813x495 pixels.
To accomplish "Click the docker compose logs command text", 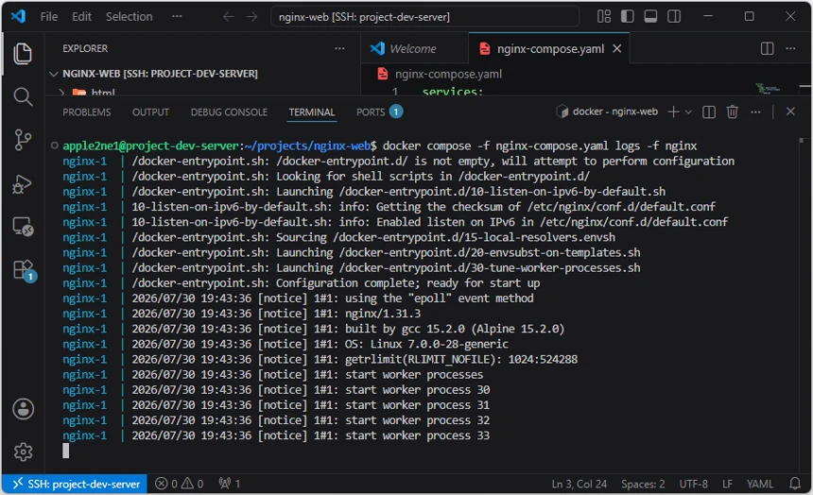I will (540, 145).
